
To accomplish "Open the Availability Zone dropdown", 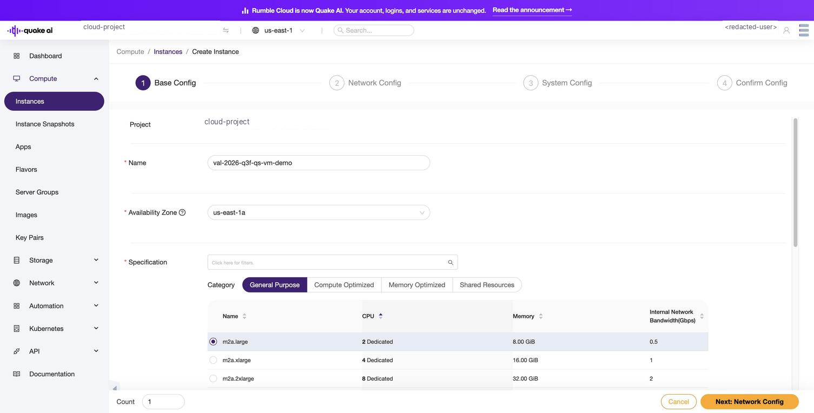I will click(319, 212).
